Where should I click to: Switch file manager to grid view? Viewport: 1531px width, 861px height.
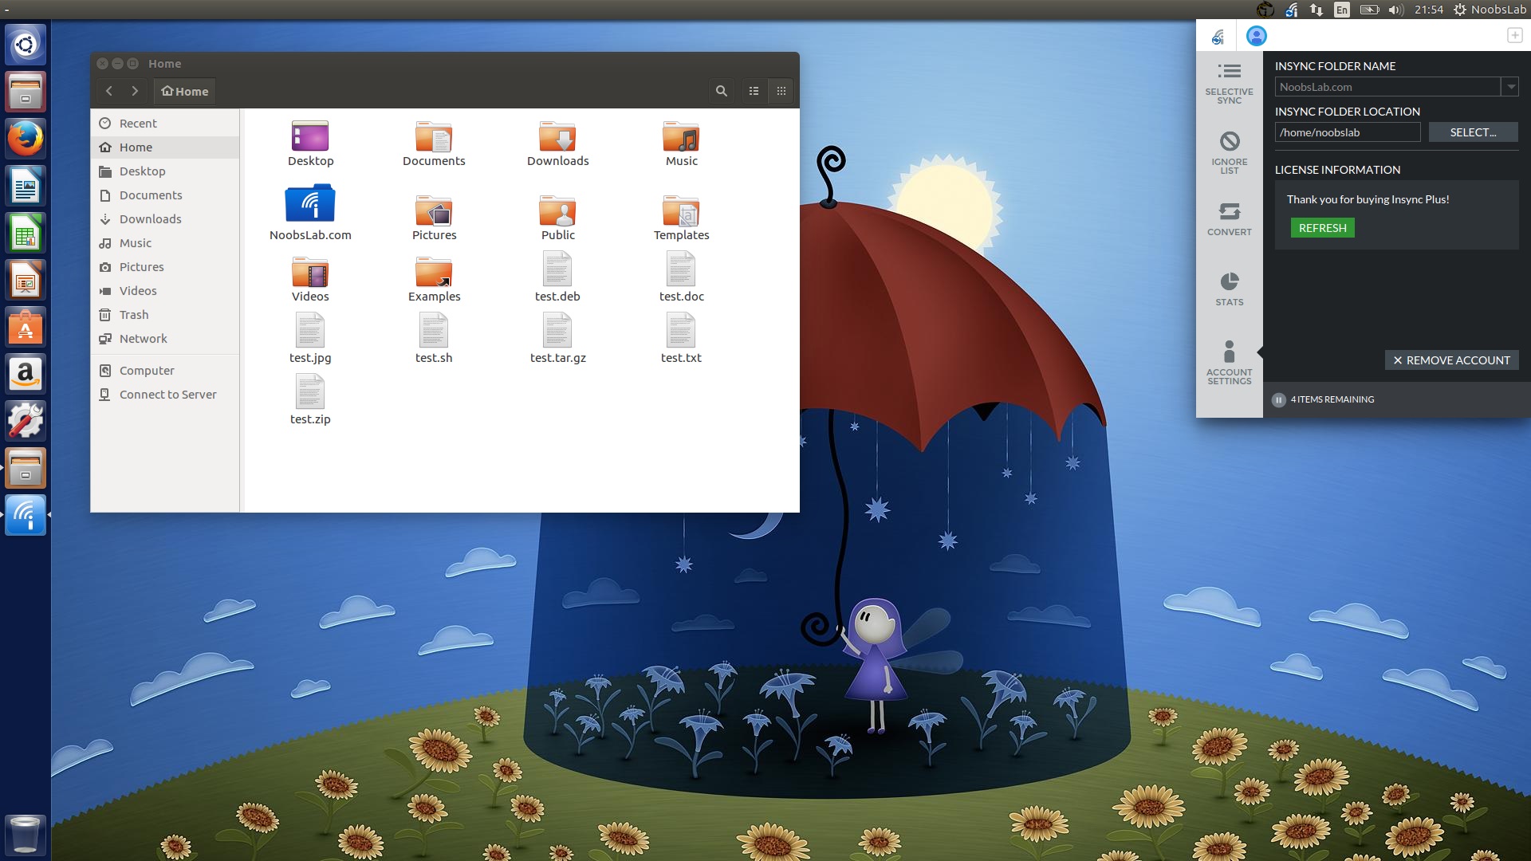coord(781,91)
